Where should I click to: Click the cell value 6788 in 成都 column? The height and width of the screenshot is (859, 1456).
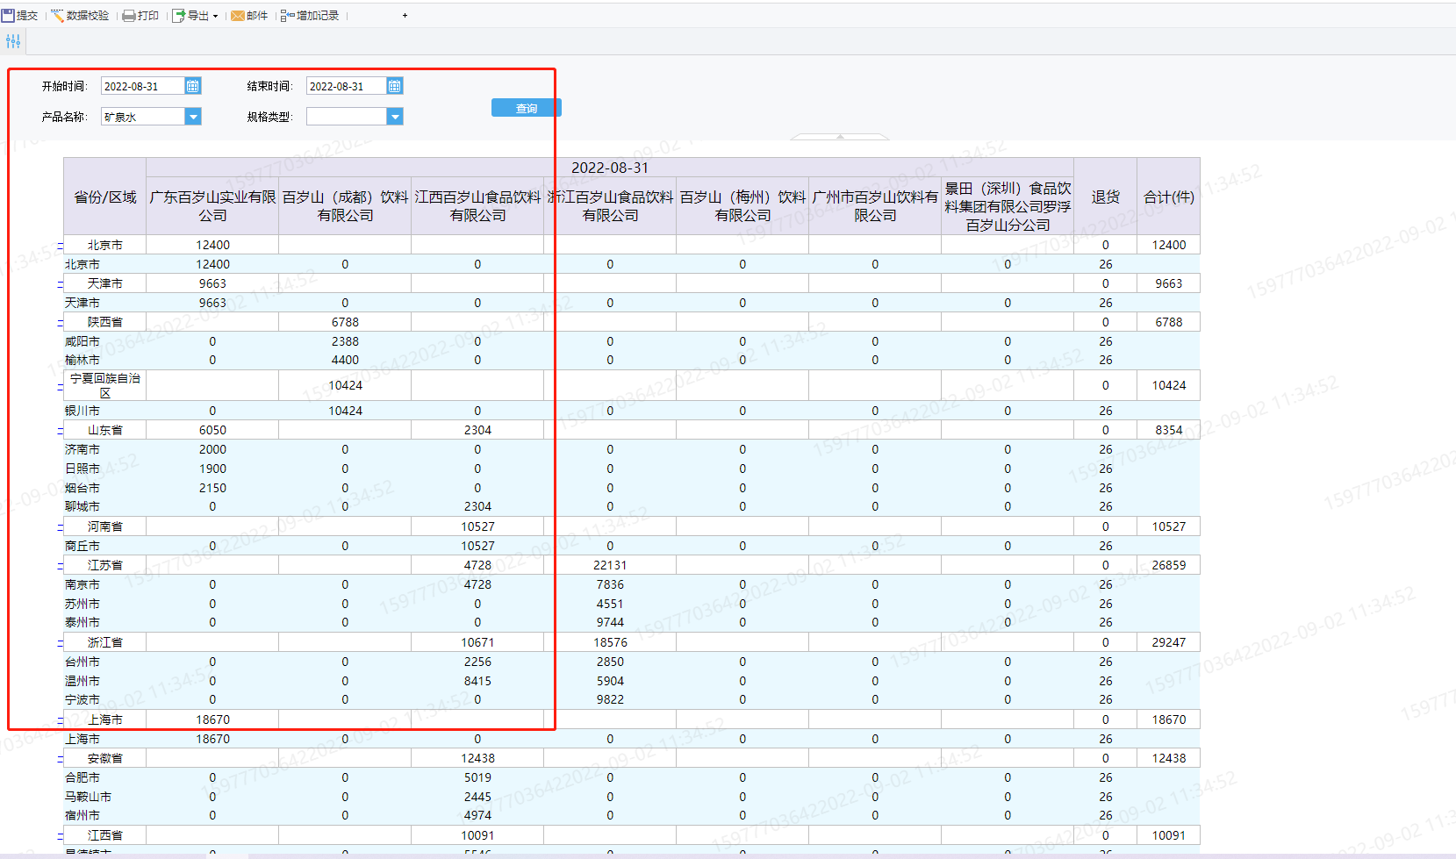(345, 322)
